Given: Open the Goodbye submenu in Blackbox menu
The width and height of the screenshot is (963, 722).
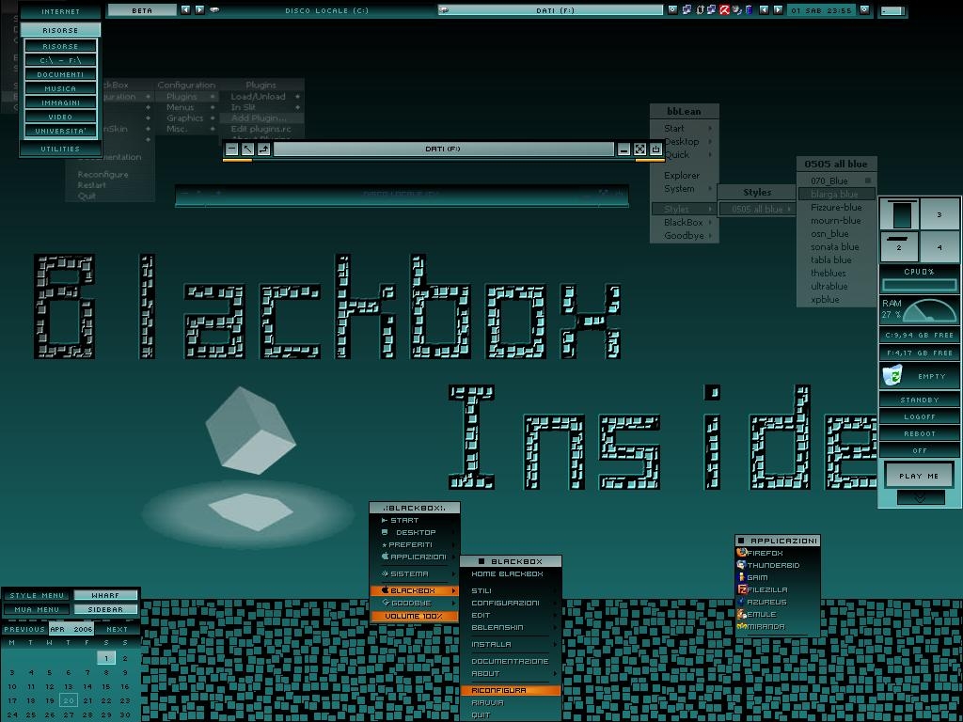Looking at the screenshot, I should point(415,603).
